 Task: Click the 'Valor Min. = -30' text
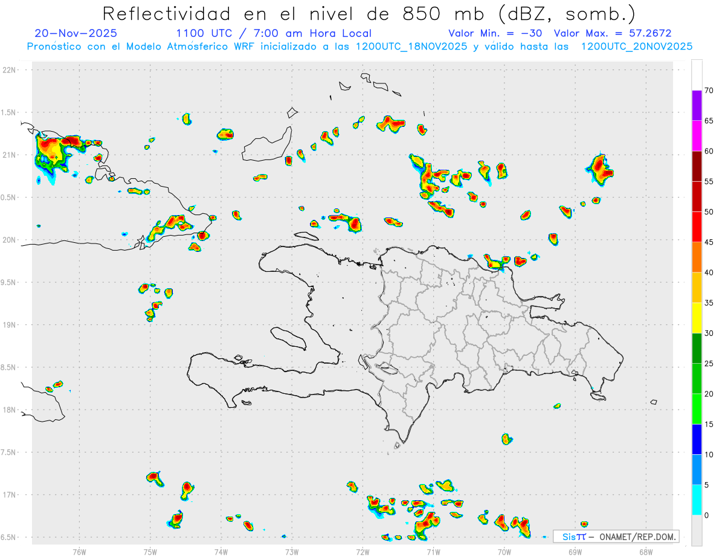pyautogui.click(x=495, y=33)
